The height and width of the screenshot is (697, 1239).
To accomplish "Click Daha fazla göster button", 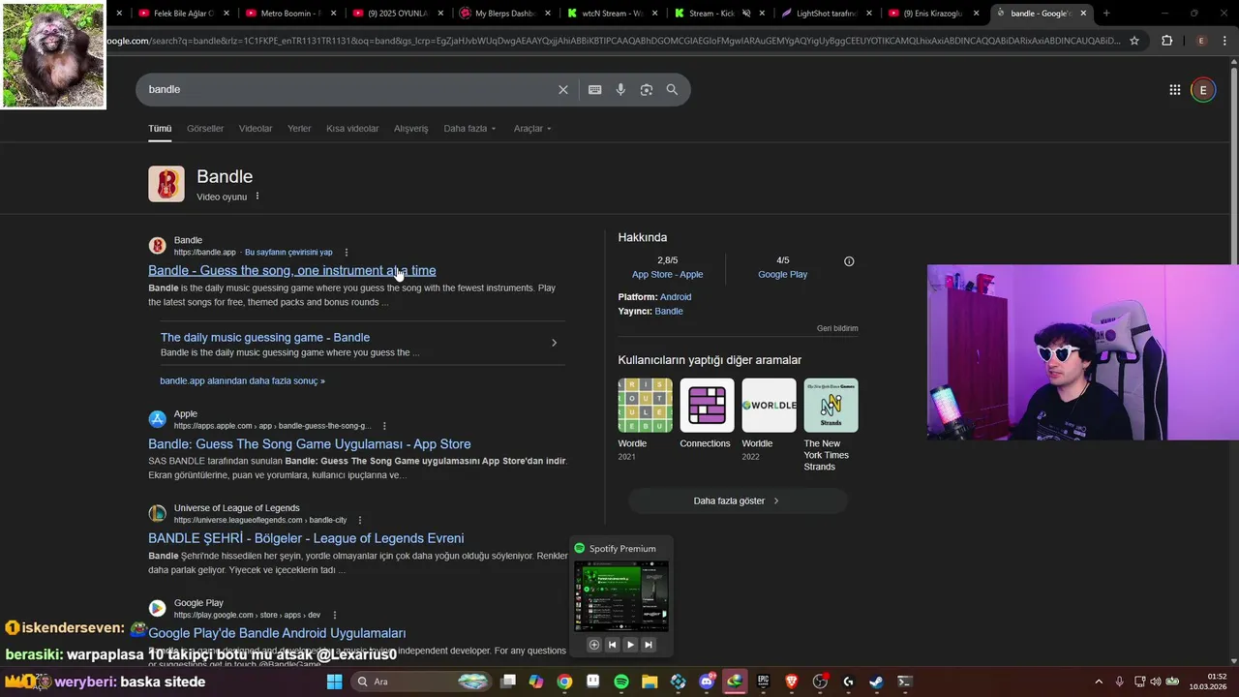I will click(x=738, y=500).
